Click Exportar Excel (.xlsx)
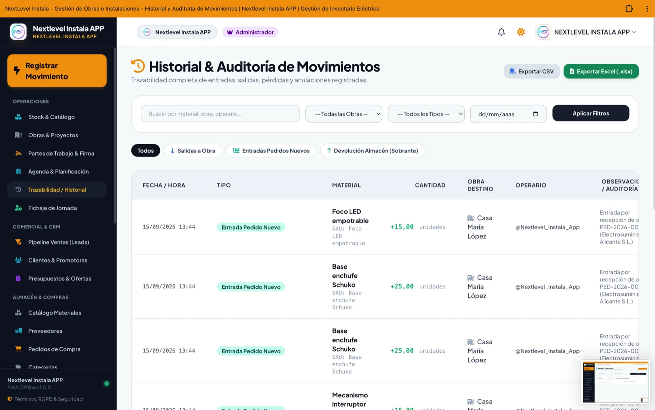655x410 pixels. click(x=601, y=71)
